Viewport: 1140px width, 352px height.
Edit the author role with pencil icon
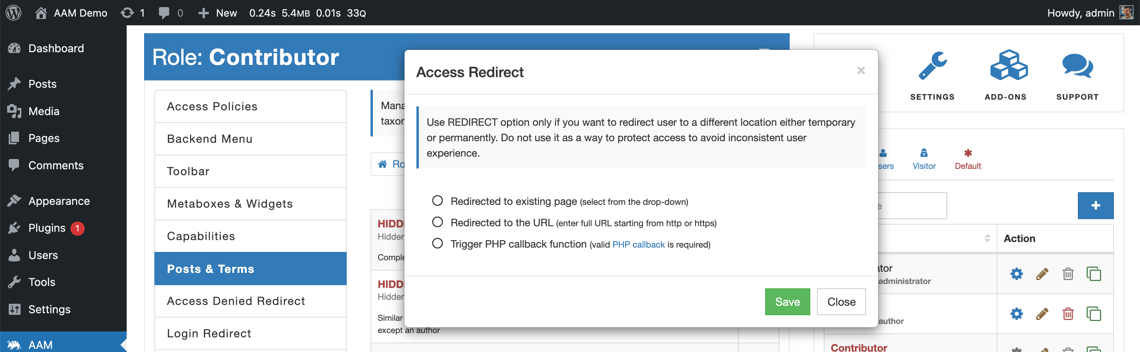[x=1042, y=314]
